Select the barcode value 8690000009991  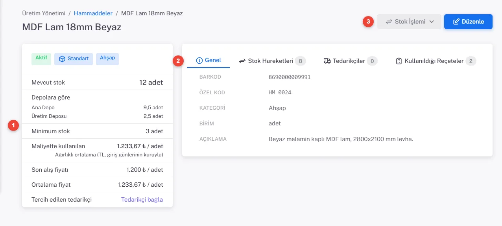tap(290, 77)
